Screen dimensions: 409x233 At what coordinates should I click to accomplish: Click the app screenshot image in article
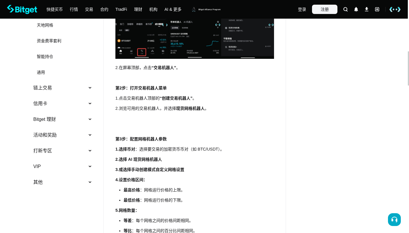[195, 39]
